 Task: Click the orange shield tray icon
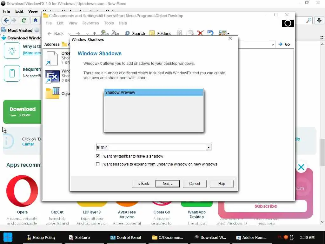tap(286, 237)
